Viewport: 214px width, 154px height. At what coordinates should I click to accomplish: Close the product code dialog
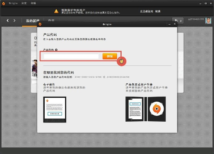175,24
